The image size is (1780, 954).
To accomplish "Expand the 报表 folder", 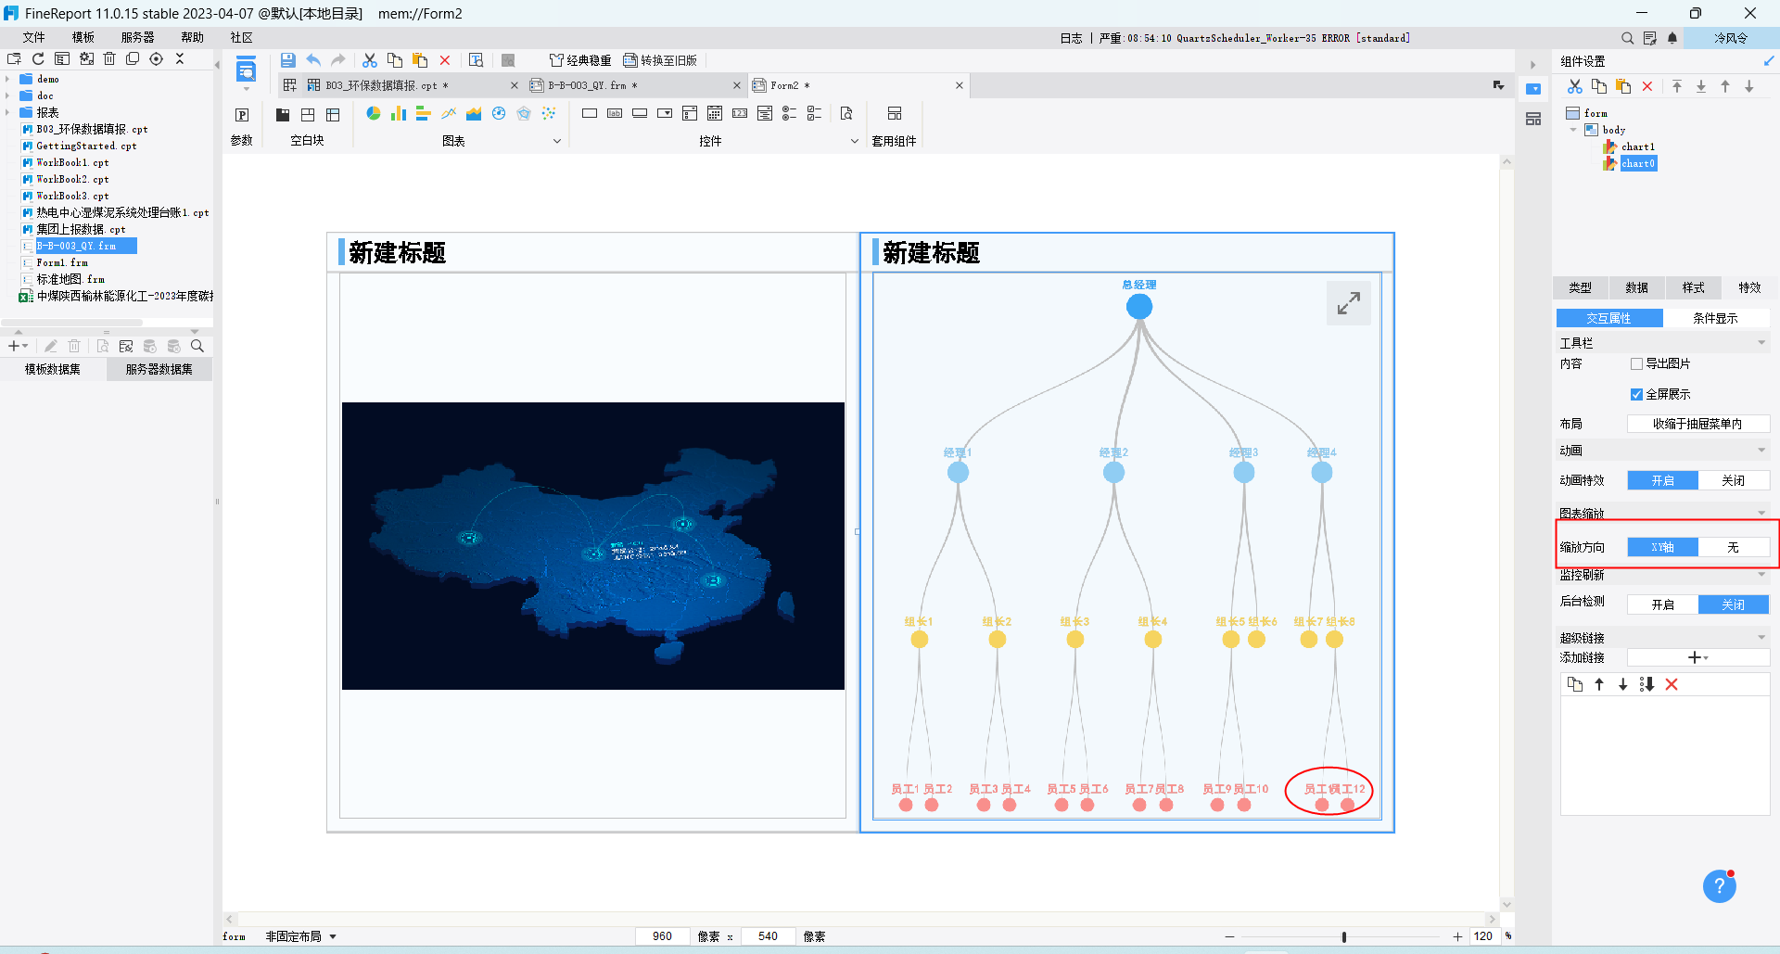I will tap(7, 112).
